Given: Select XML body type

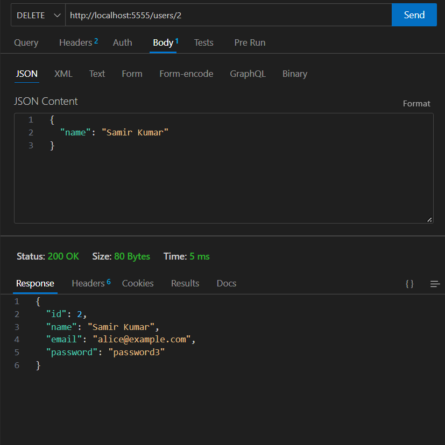Looking at the screenshot, I should (63, 74).
